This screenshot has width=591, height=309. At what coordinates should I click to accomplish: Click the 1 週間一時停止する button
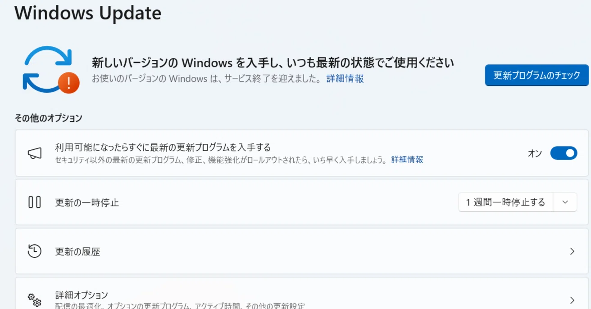(x=506, y=202)
